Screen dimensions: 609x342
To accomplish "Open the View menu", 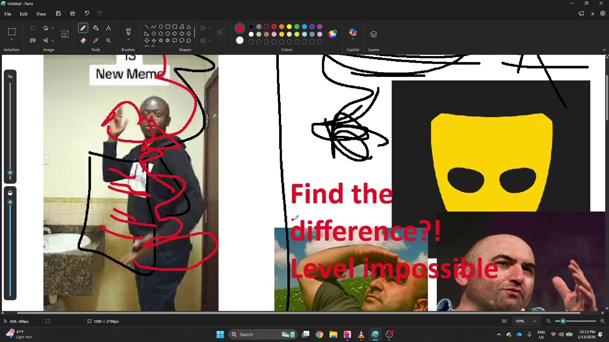I will [41, 14].
